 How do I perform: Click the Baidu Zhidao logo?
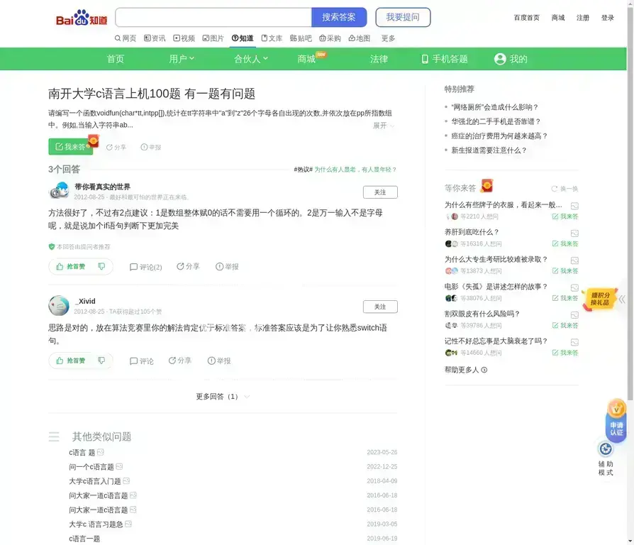tap(82, 18)
